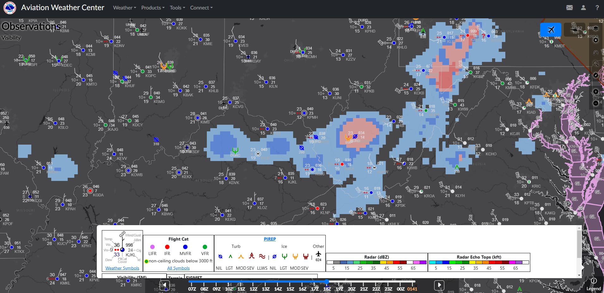Image resolution: width=604 pixels, height=293 pixels.
Task: Zoom out with the minus button
Action: [596, 103]
